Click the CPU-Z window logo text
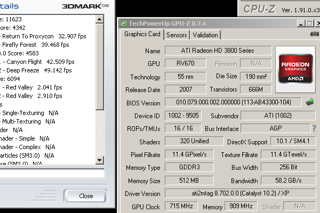This screenshot has height=213, width=320. click(259, 9)
